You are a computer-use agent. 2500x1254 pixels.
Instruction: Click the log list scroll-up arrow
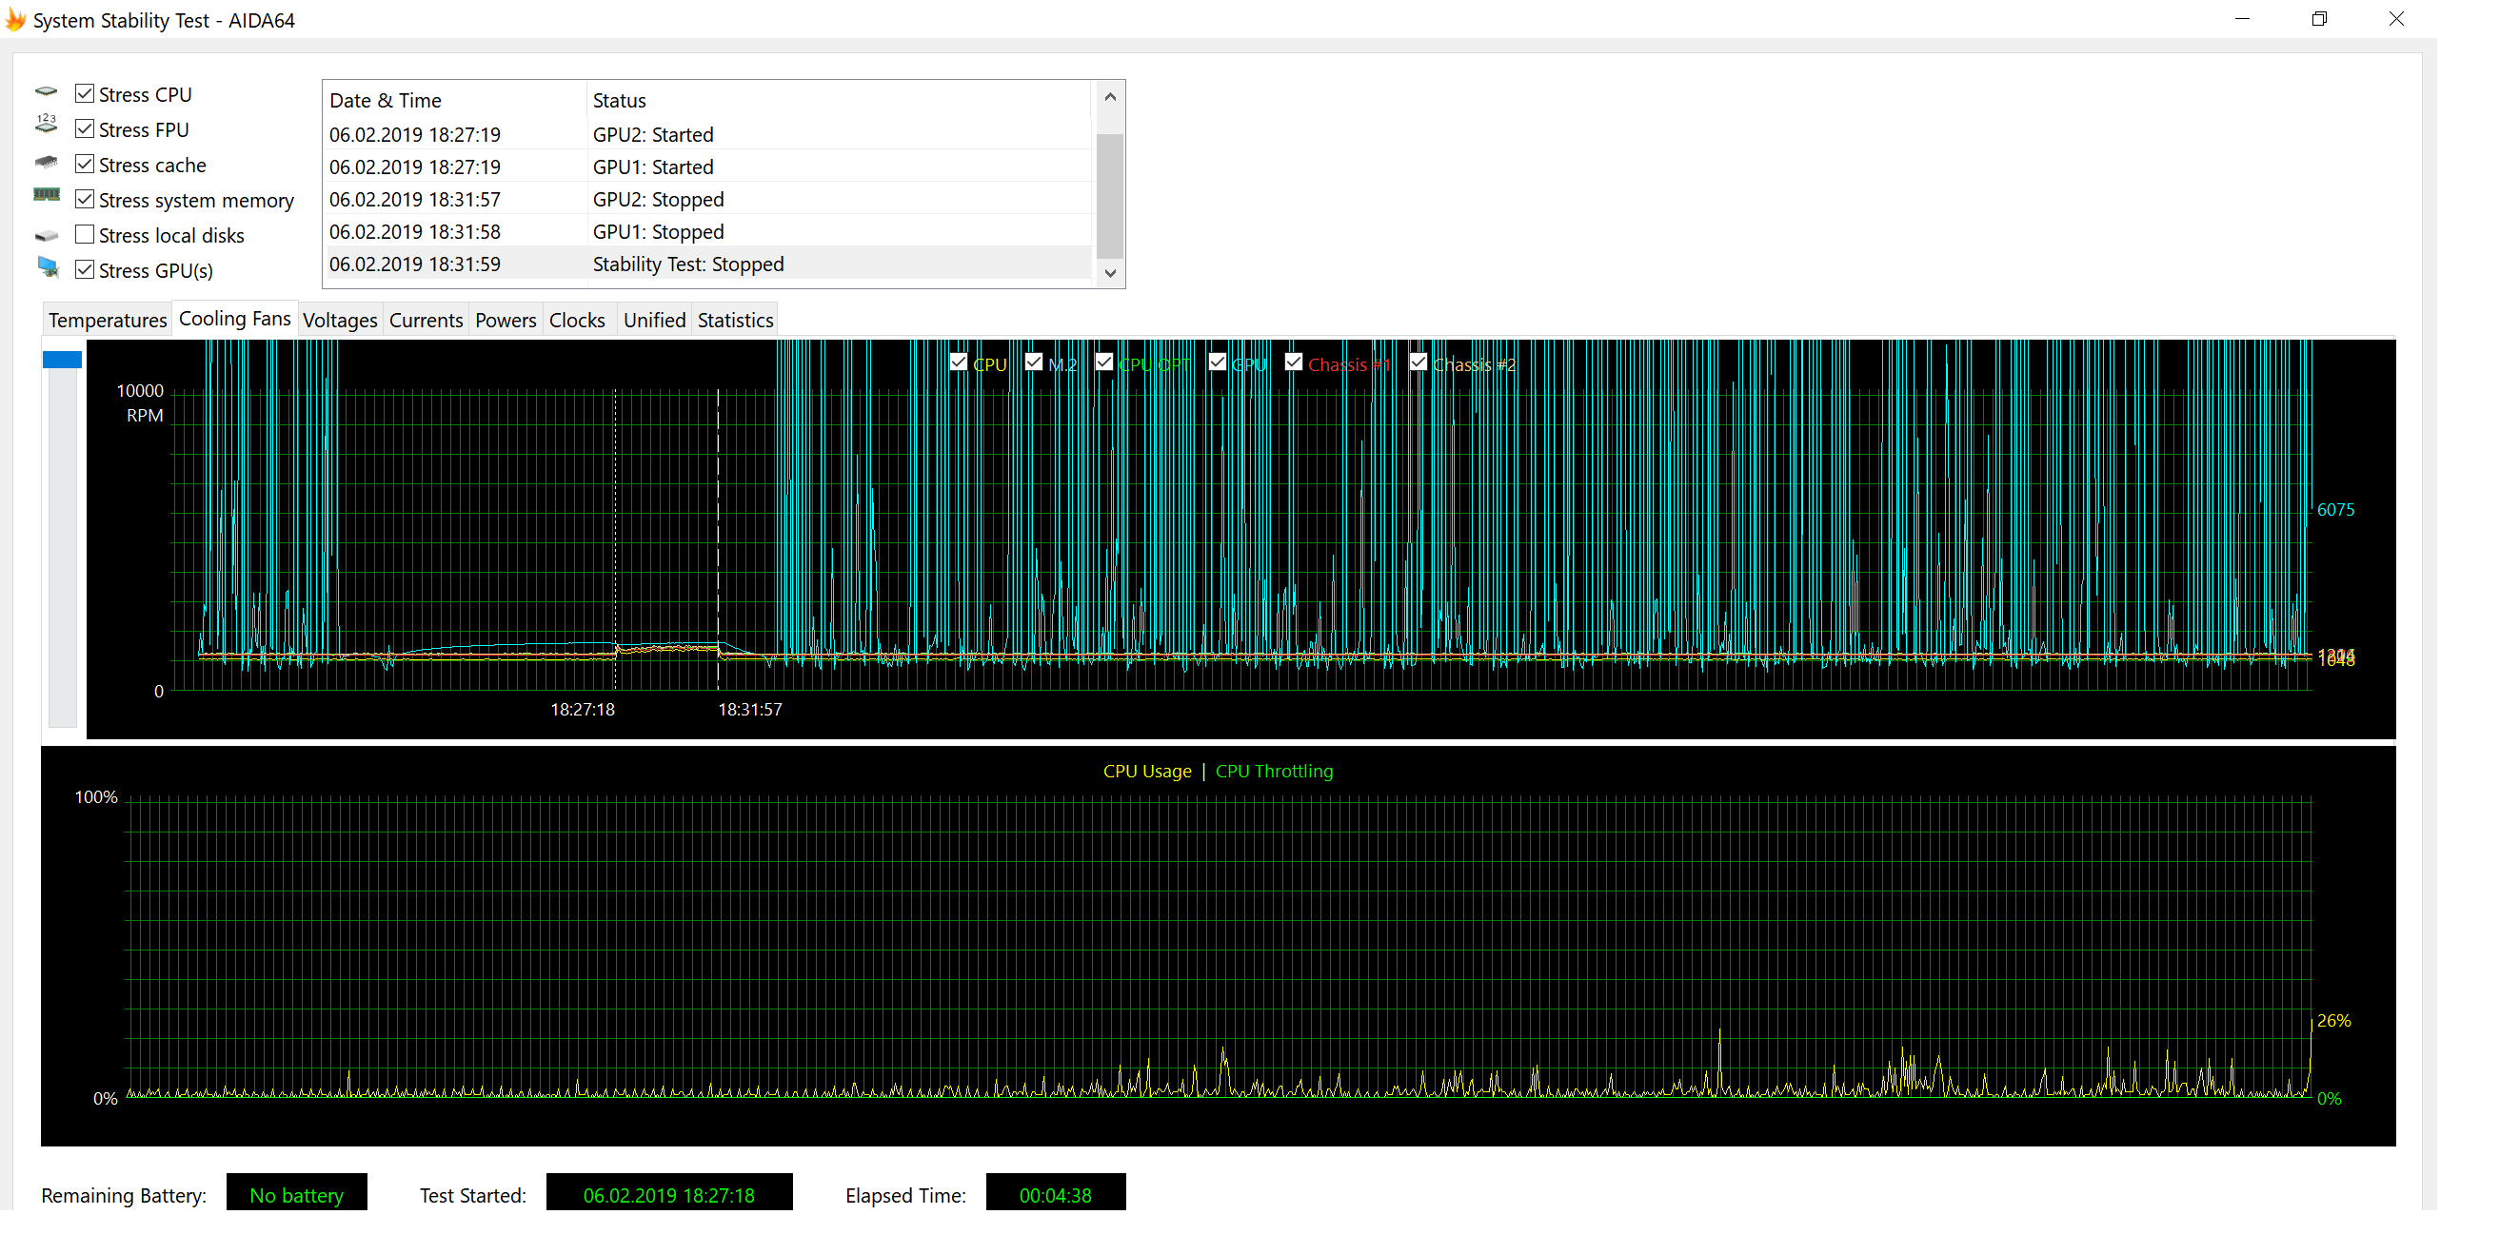[1110, 97]
